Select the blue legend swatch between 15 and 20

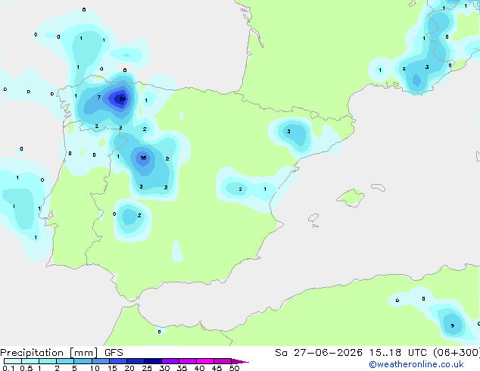118,361
